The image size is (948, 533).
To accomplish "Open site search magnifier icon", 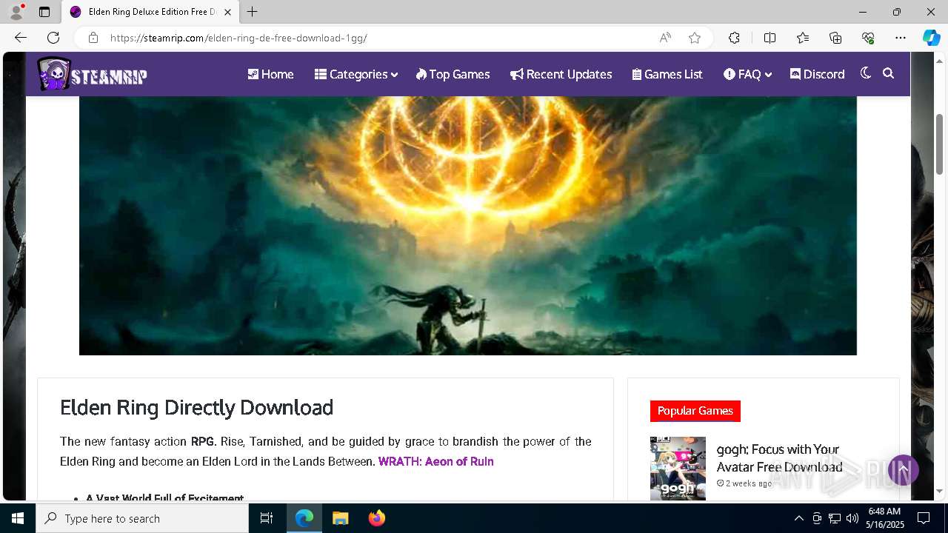I will 889,73.
